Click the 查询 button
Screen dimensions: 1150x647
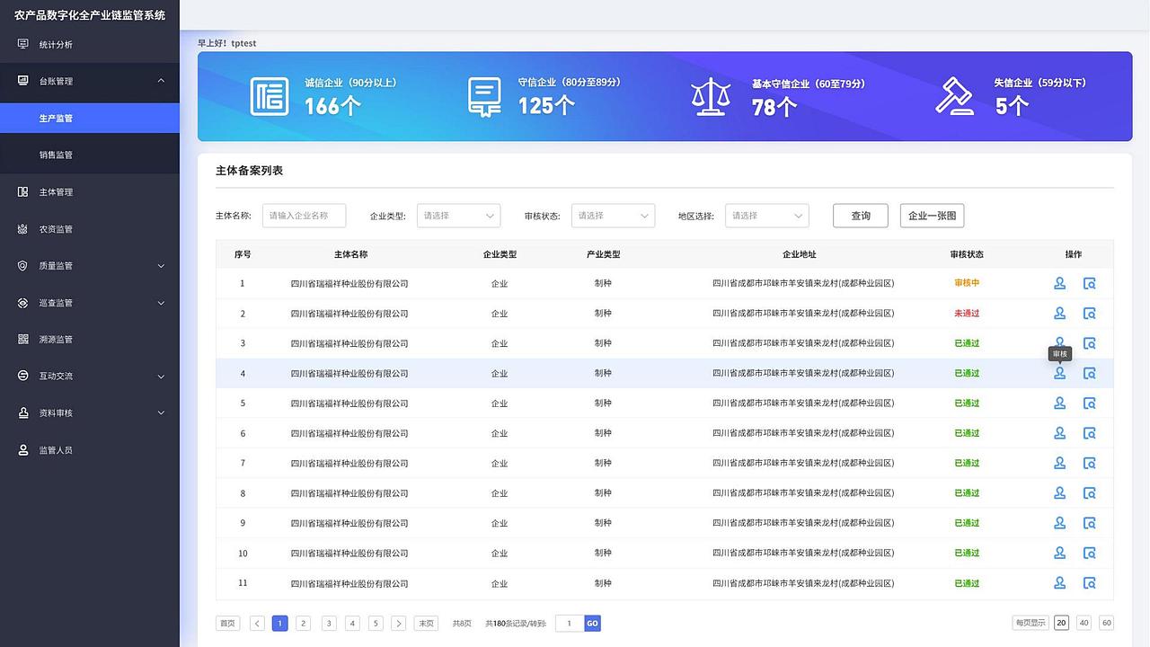point(861,216)
